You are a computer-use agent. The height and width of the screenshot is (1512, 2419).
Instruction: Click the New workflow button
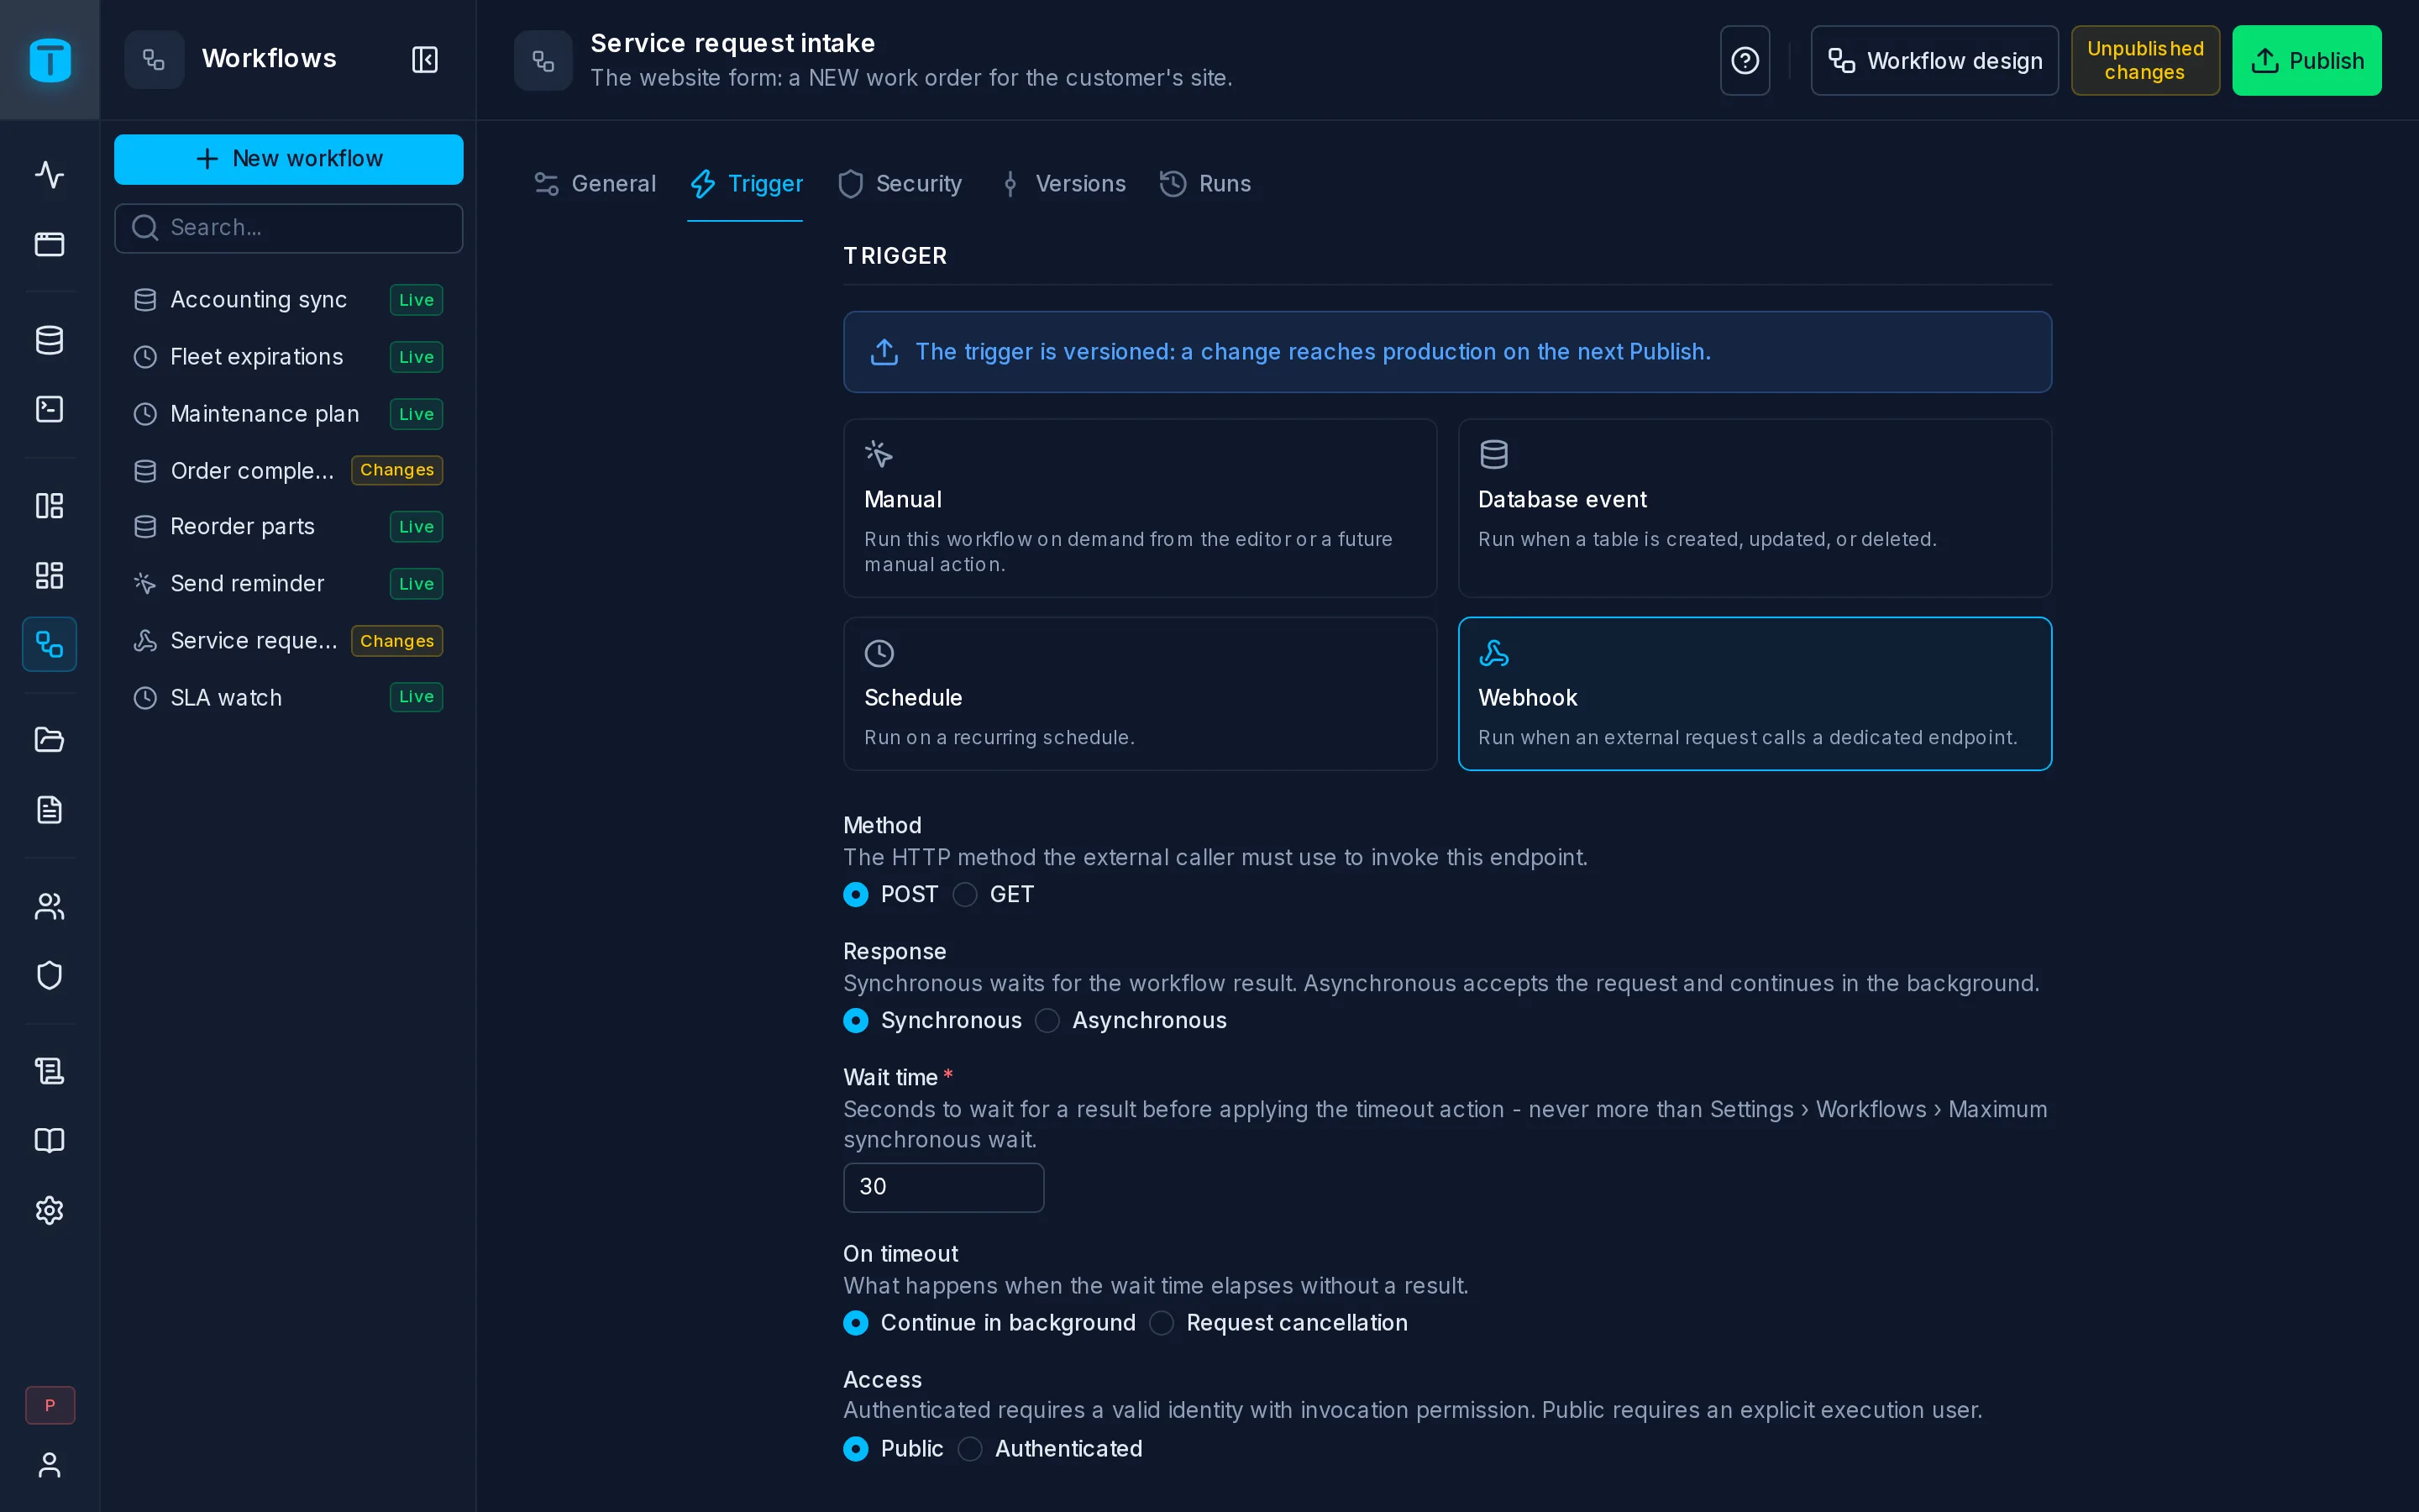click(x=288, y=159)
